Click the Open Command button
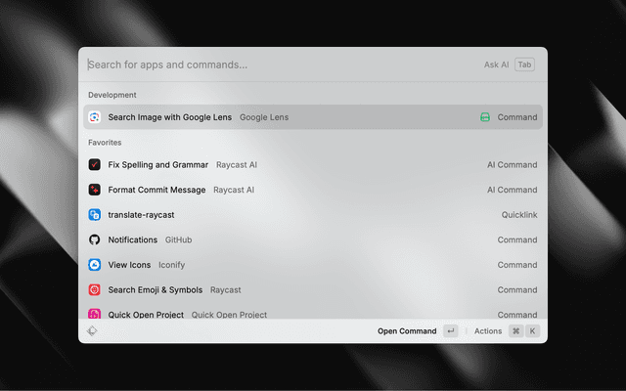Viewport: 626px width, 391px height. 407,331
